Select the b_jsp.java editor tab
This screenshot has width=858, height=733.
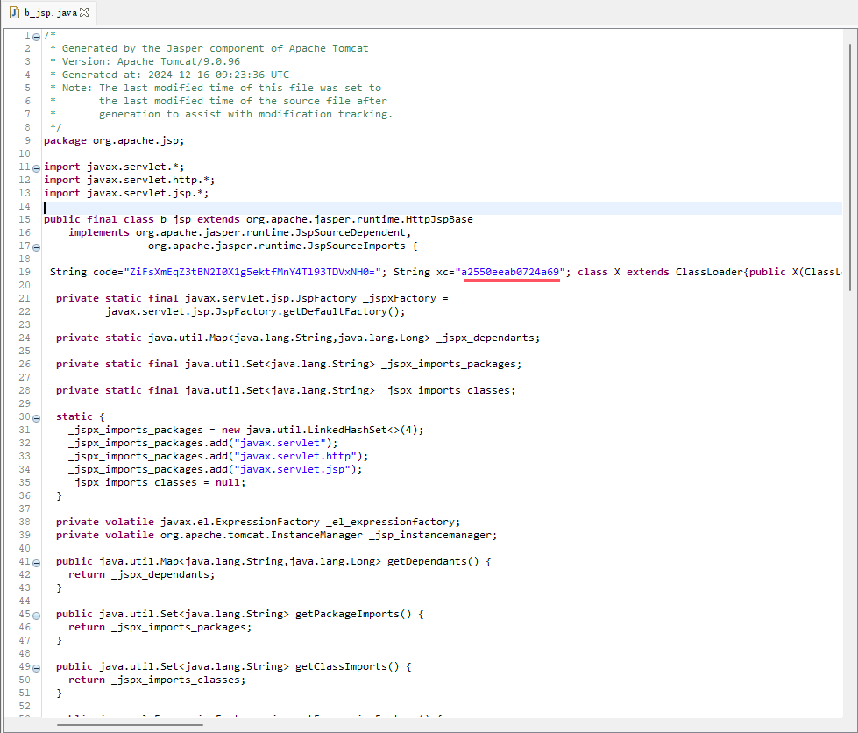50,13
